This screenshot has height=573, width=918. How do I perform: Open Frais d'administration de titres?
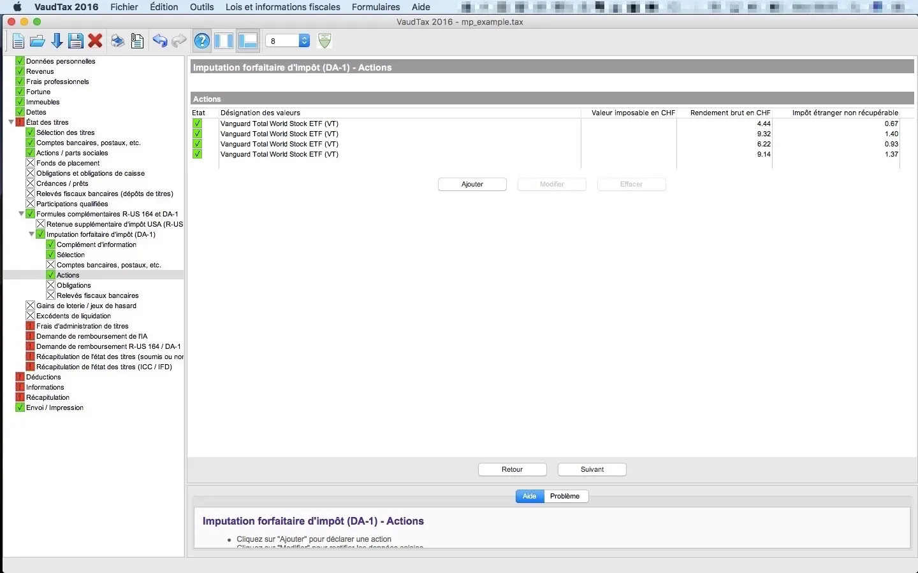tap(82, 326)
